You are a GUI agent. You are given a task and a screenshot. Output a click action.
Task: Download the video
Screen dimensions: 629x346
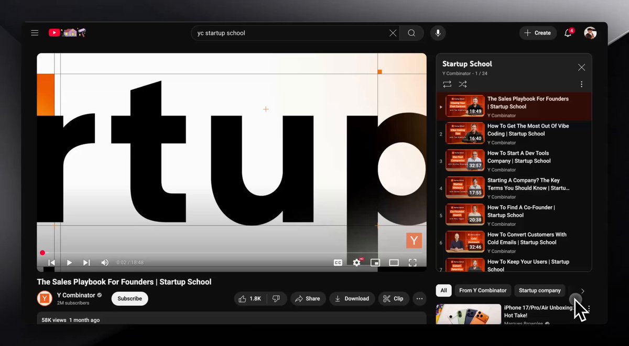tap(352, 298)
